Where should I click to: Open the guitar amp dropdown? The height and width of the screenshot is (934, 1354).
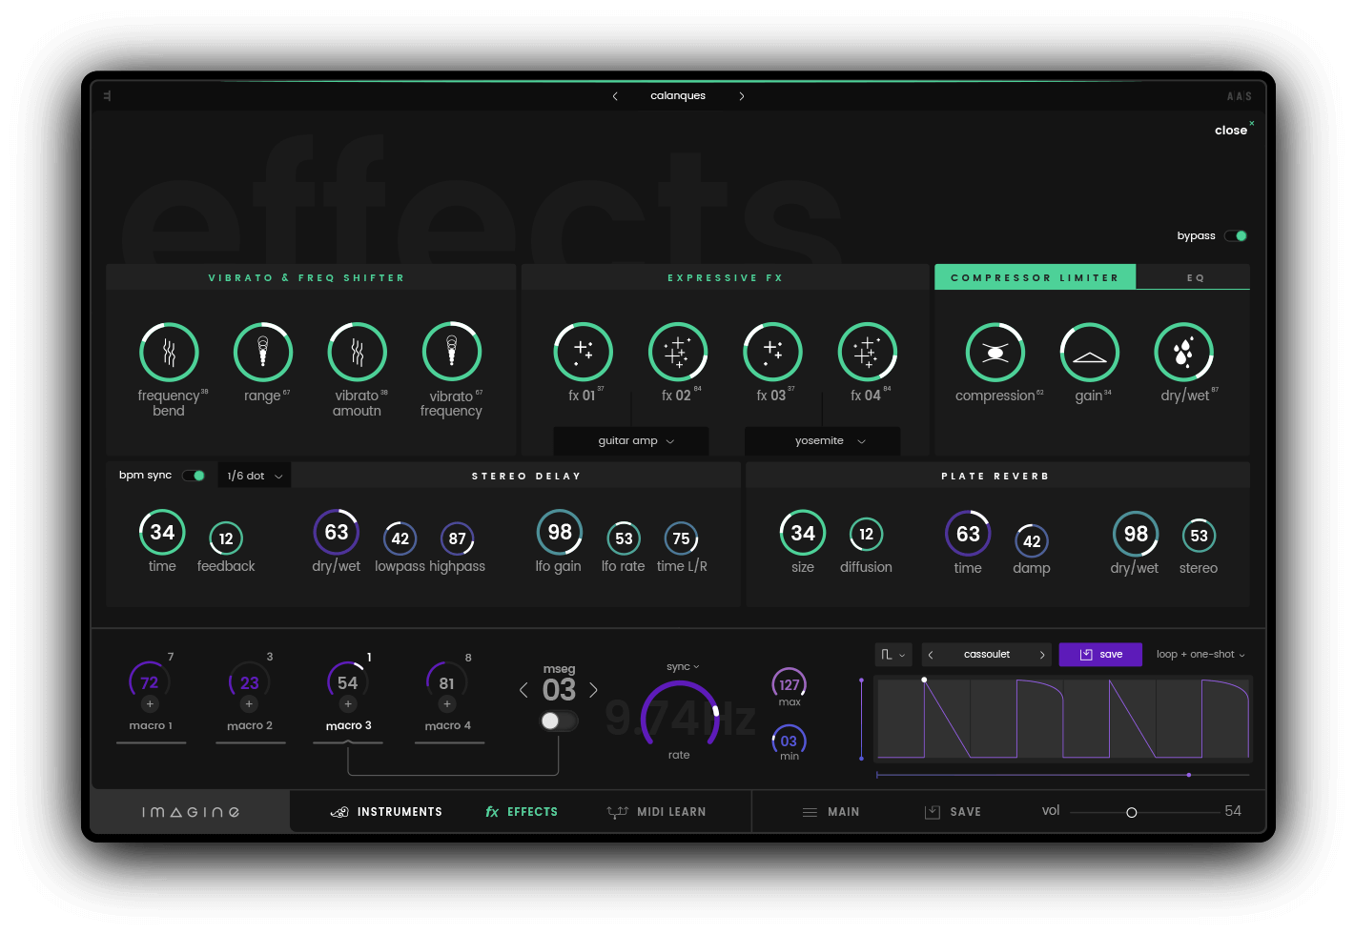coord(631,441)
